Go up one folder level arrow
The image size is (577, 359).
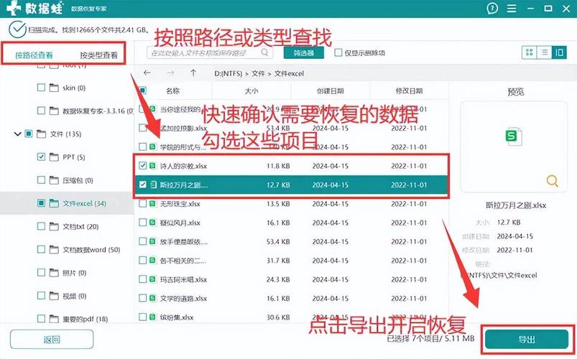(x=193, y=73)
